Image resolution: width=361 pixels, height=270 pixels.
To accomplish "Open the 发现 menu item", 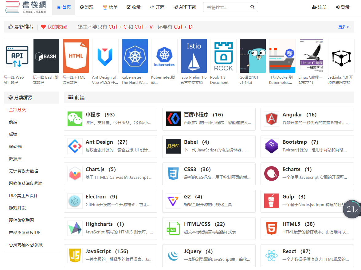I will pyautogui.click(x=87, y=7).
